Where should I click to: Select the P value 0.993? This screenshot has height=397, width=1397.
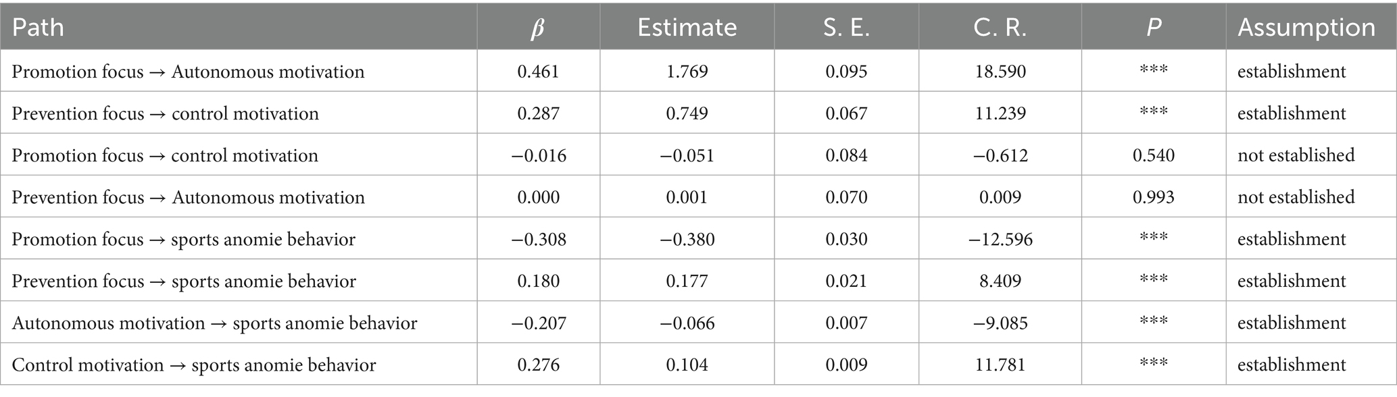pyautogui.click(x=1154, y=197)
